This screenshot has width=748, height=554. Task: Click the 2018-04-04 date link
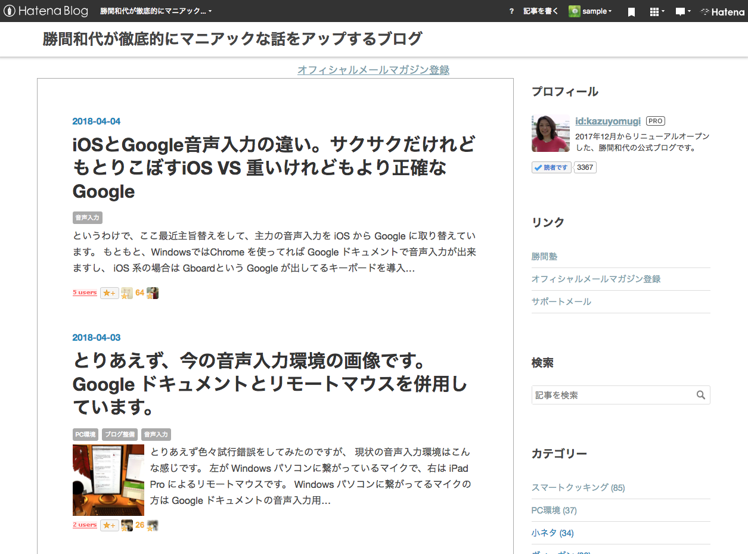pos(97,122)
